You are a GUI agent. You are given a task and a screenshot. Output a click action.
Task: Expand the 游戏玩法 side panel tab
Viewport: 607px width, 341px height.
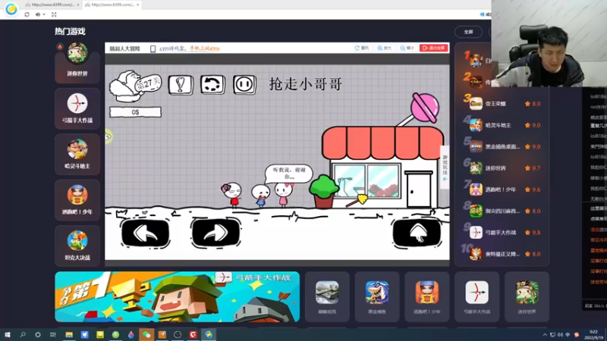445,167
